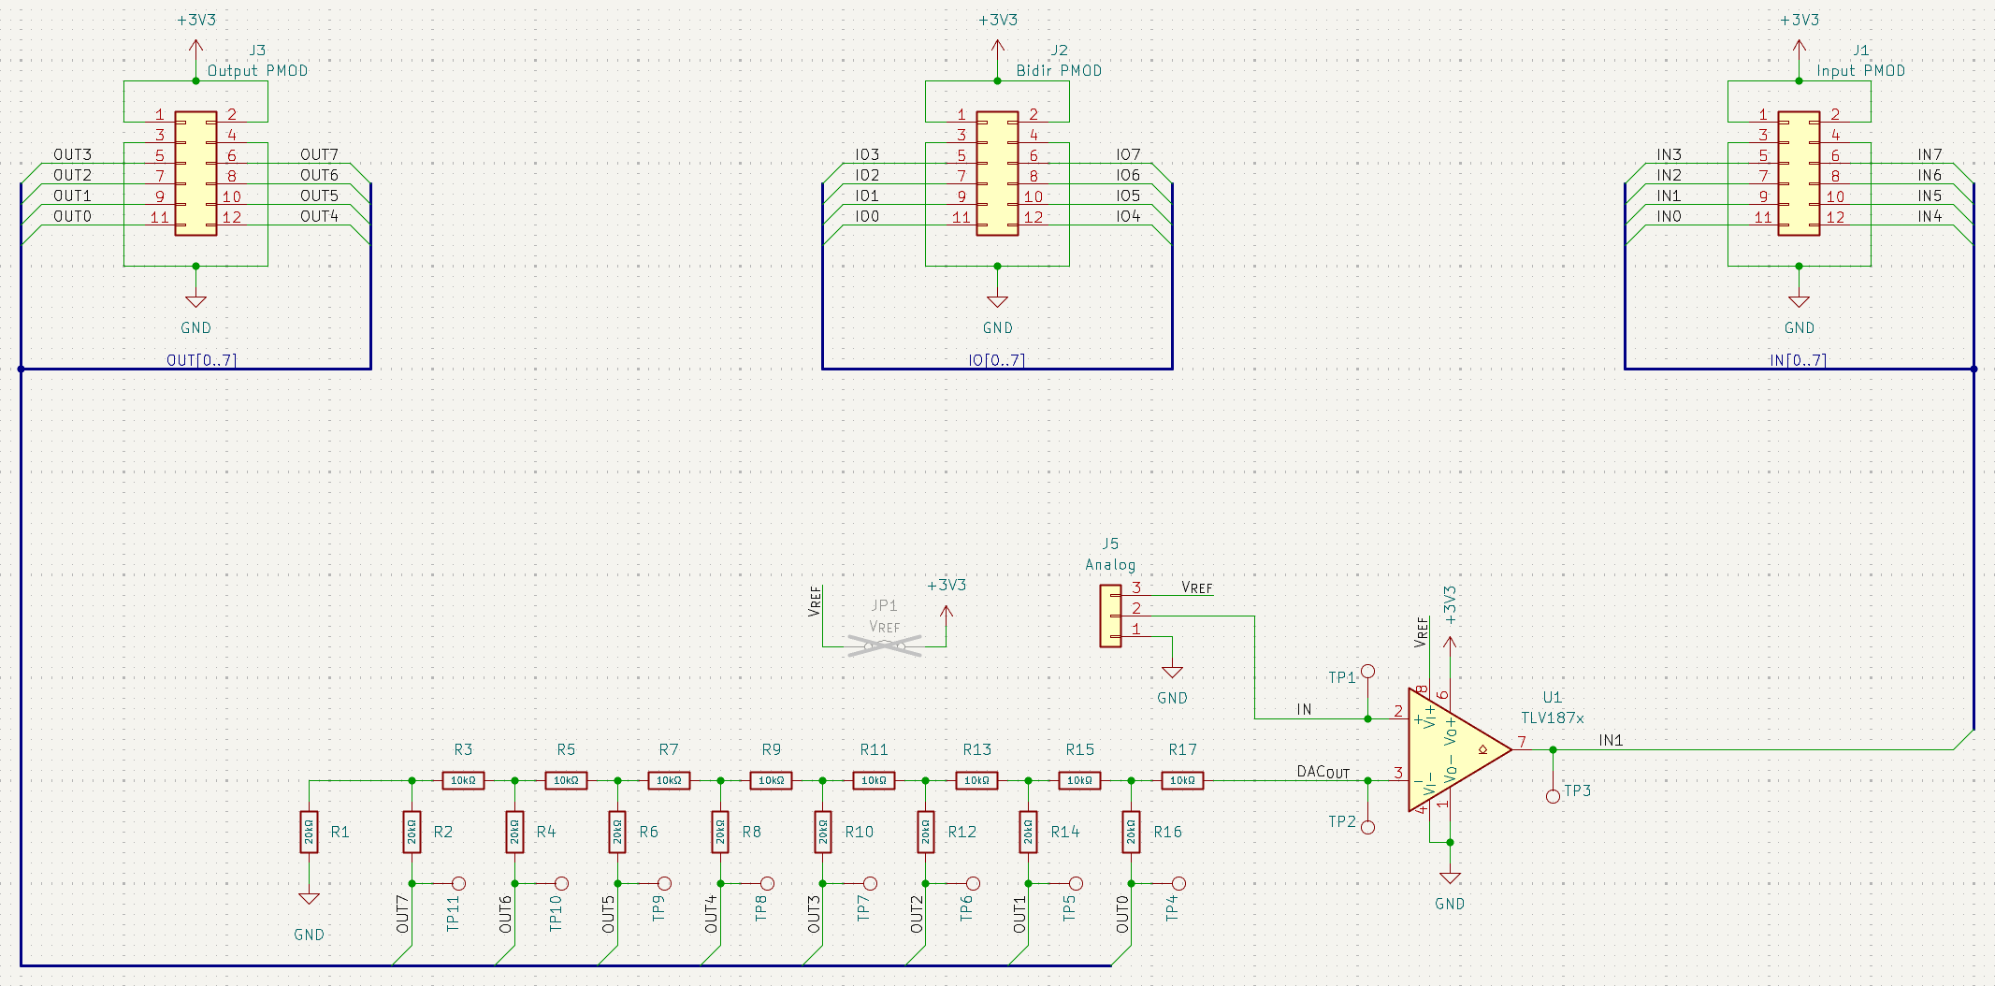This screenshot has height=986, width=1995.
Task: Select the J3 Output PMOD connector symbol
Action: click(x=195, y=174)
